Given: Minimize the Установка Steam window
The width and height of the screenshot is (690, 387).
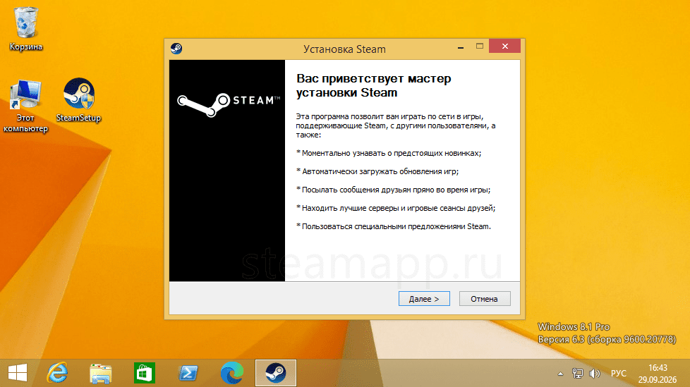Looking at the screenshot, I should 461,47.
